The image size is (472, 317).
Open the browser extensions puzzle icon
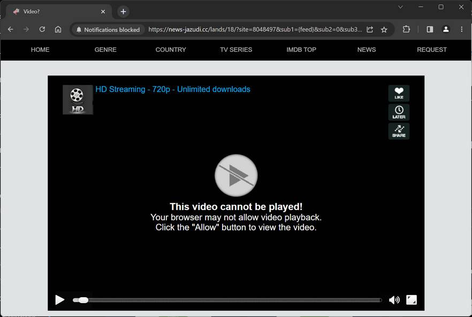coord(406,29)
